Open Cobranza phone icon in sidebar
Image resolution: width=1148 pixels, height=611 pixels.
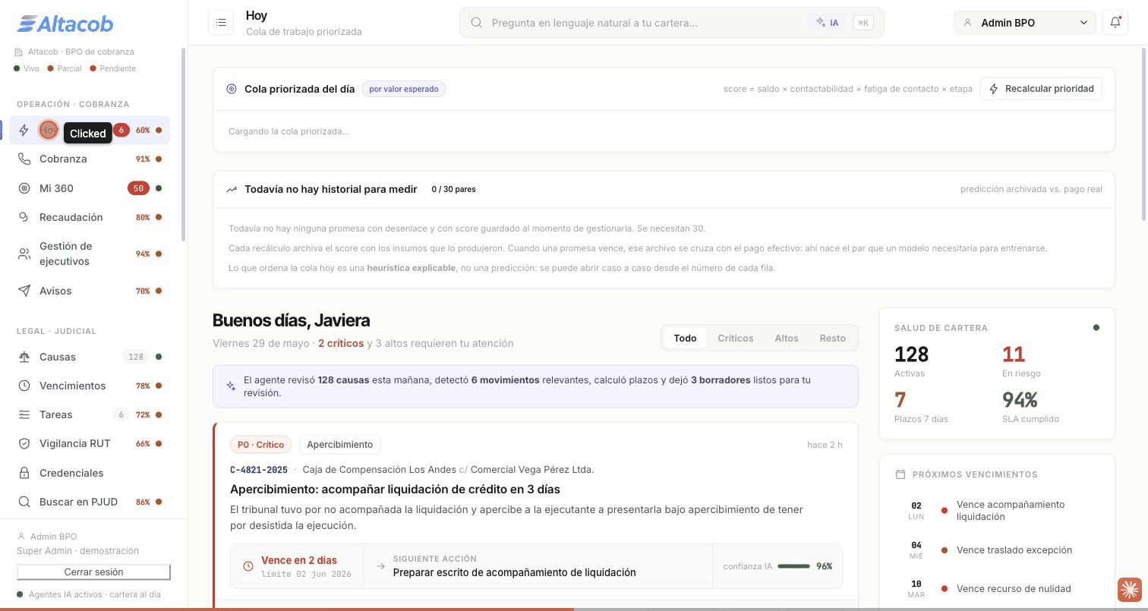click(x=24, y=159)
